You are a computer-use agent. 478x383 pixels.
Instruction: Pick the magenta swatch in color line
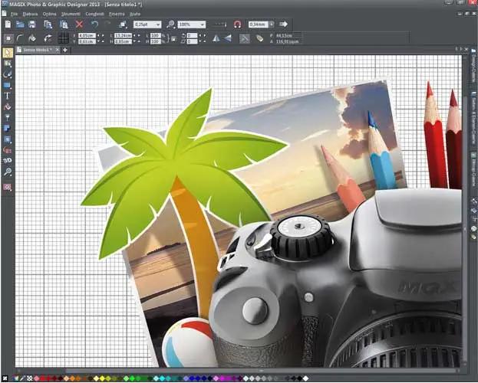[x=222, y=378]
